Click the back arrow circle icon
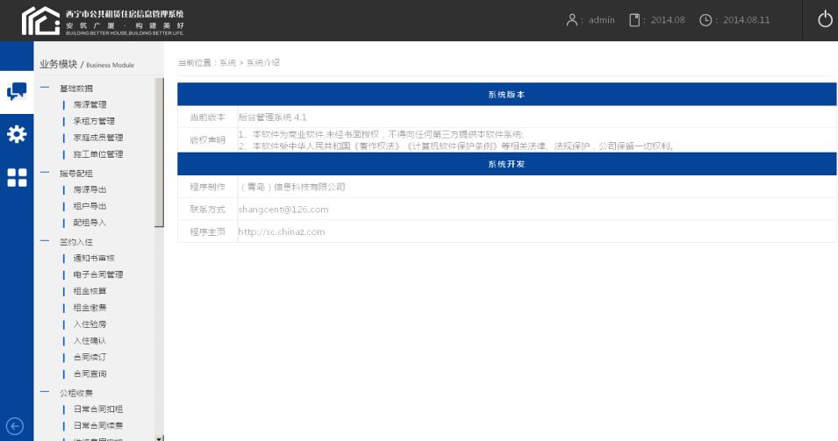The height and width of the screenshot is (441, 838). [x=15, y=426]
